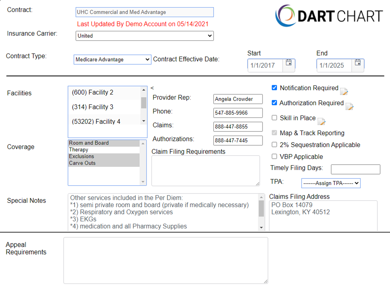Edit the Notification Required note icon
Image resolution: width=390 pixels, height=289 pixels.
pyautogui.click(x=344, y=91)
